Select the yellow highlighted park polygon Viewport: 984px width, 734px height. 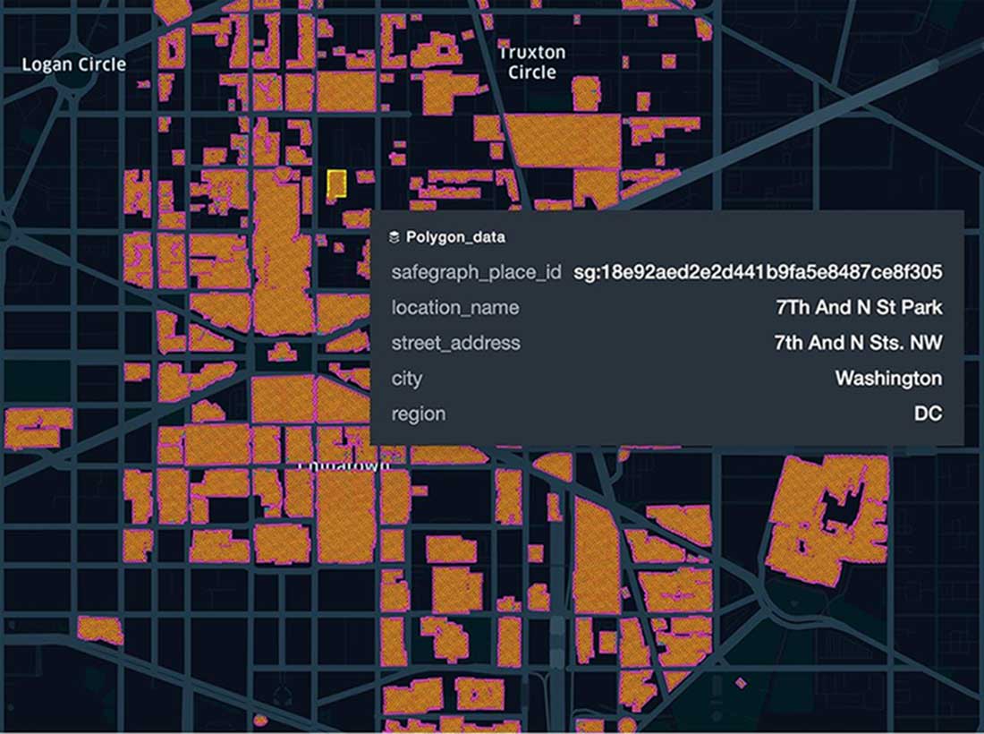[336, 183]
